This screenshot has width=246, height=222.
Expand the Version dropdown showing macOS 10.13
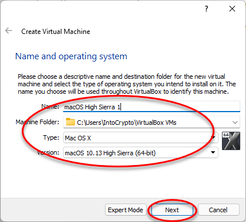pyautogui.click(x=140, y=153)
